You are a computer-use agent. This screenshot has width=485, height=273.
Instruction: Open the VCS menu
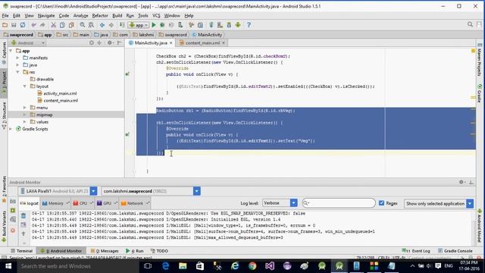point(156,15)
